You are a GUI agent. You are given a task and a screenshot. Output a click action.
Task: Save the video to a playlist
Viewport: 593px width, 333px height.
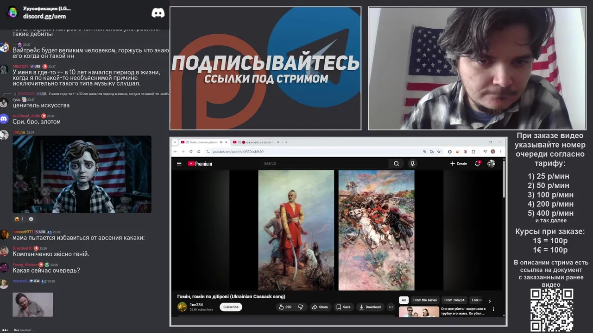pos(343,307)
